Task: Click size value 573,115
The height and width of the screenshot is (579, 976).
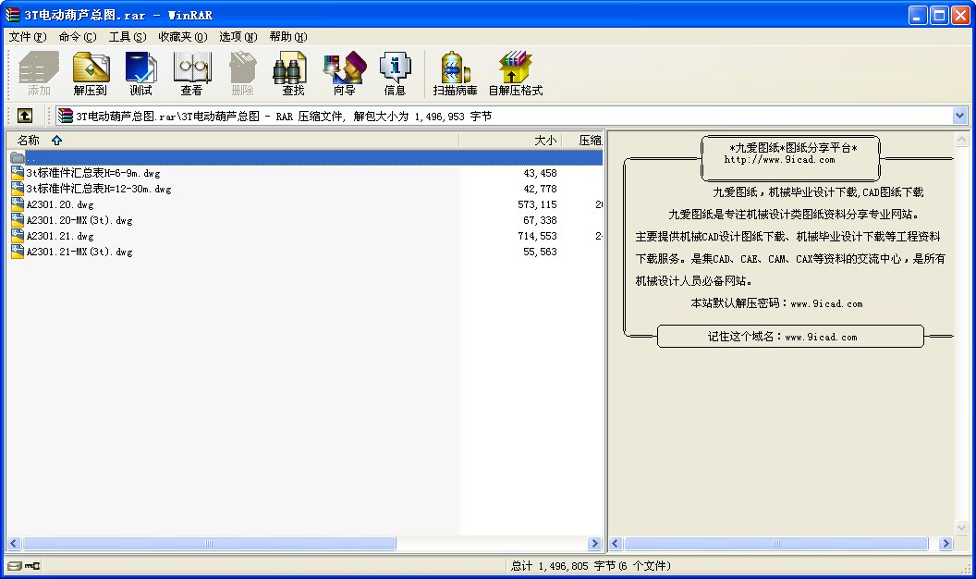Action: pyautogui.click(x=537, y=204)
